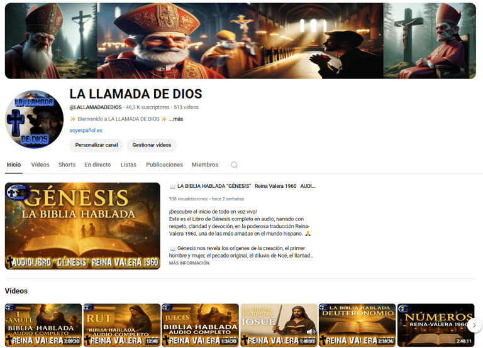Click the 46,3 K suscriptores text
Viewport: 483px width, 348px height.
pyautogui.click(x=148, y=107)
